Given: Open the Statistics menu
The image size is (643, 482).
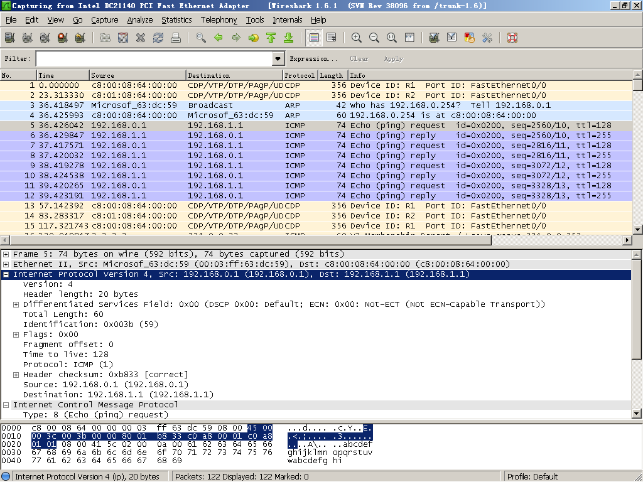Looking at the screenshot, I should point(176,19).
